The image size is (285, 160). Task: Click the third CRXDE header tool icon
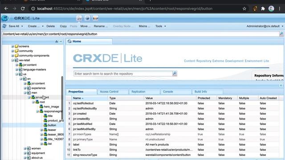coord(96,18)
